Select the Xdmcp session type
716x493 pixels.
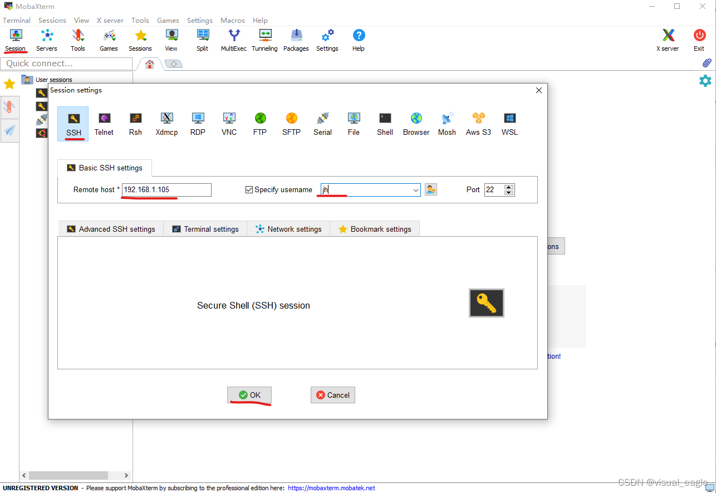[166, 124]
